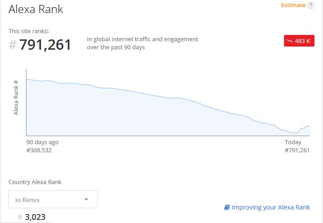Screen dimensions: 323x223
Task: Click the #791,261 label under Today
Action: click(x=297, y=150)
